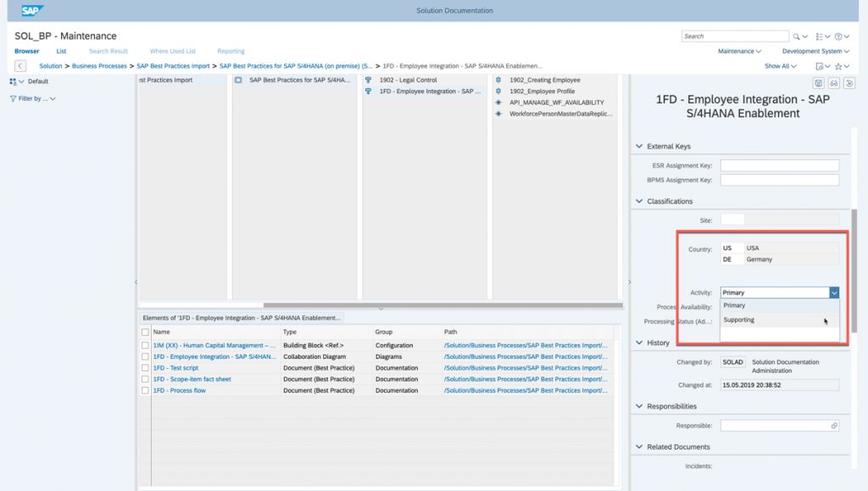This screenshot has height=491, width=868.
Task: Check the box for 1FD - Test script
Action: pyautogui.click(x=145, y=368)
